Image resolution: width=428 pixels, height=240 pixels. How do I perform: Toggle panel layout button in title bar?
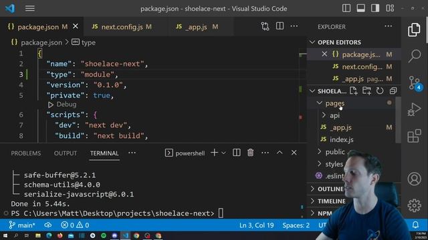361,8
